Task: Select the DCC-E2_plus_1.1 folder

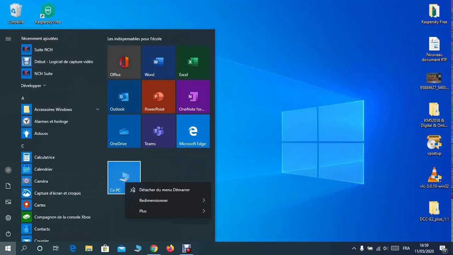Action: pos(434,211)
